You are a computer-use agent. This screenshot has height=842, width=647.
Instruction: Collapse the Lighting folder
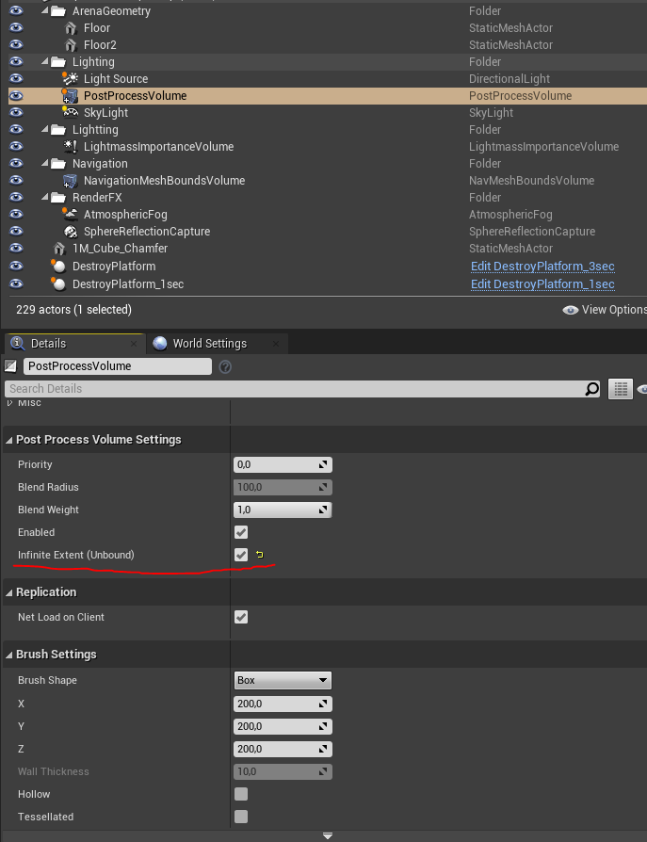45,62
